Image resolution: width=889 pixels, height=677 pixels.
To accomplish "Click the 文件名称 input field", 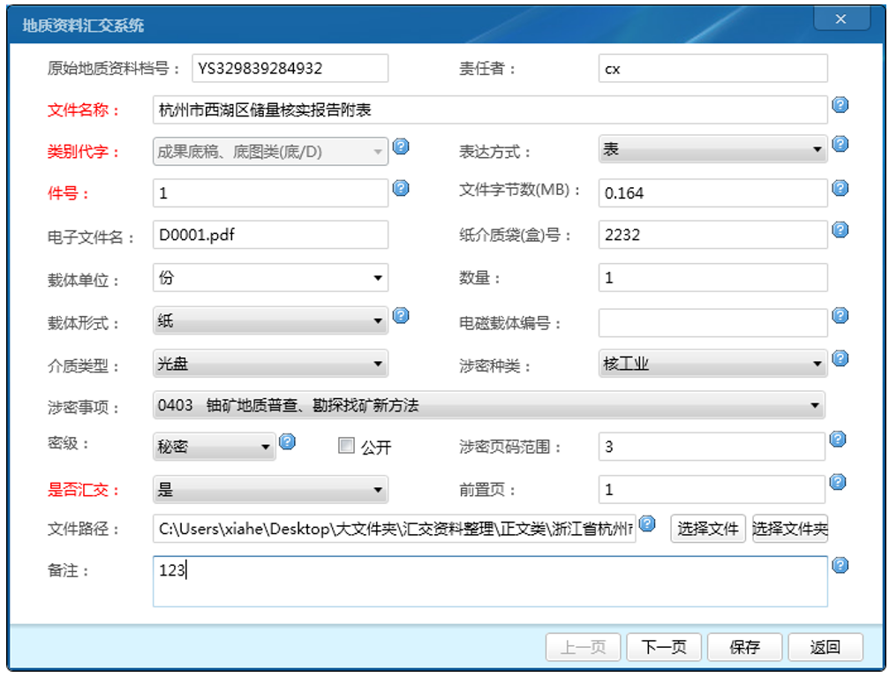I will [490, 109].
